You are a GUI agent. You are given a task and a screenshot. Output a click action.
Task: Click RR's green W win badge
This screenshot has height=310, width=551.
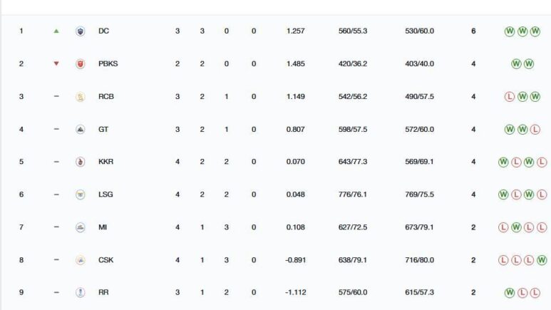509,293
